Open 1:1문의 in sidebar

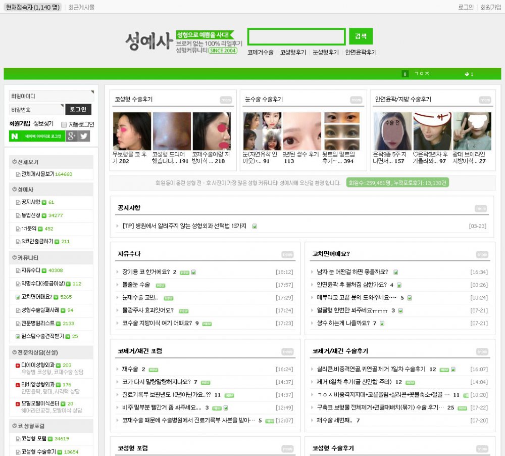(x=29, y=229)
